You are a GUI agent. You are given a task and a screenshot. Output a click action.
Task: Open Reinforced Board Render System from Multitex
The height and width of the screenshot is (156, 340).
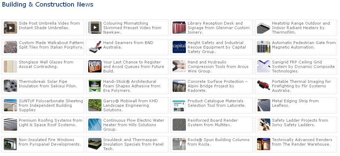click(x=213, y=122)
